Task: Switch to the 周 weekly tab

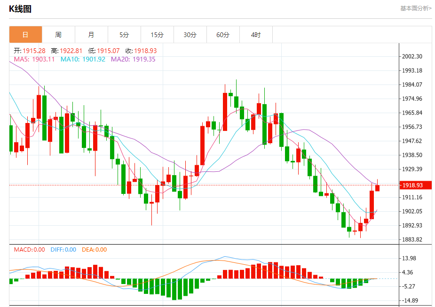Action: coord(58,35)
